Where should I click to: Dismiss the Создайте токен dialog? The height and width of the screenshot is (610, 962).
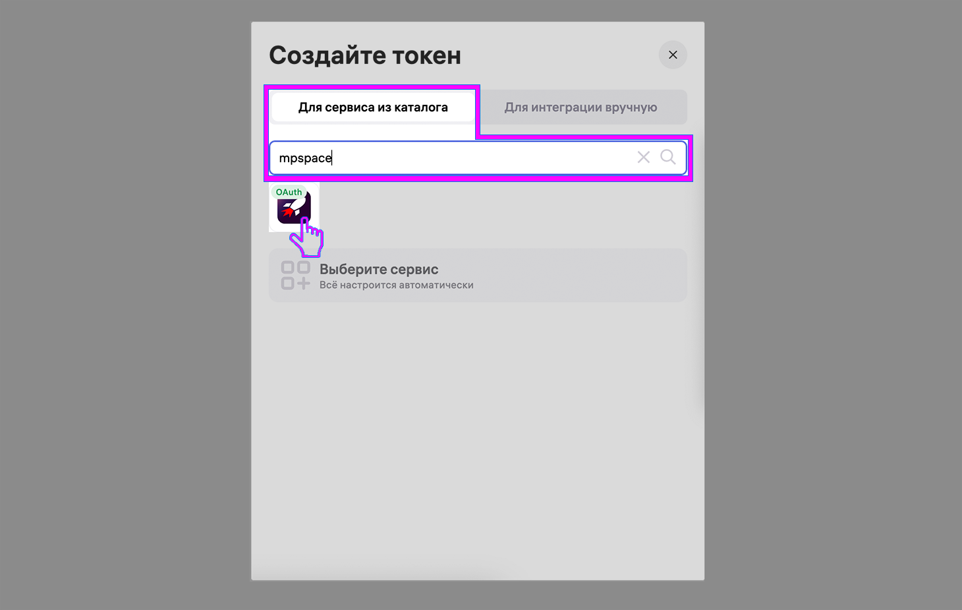[x=672, y=55]
